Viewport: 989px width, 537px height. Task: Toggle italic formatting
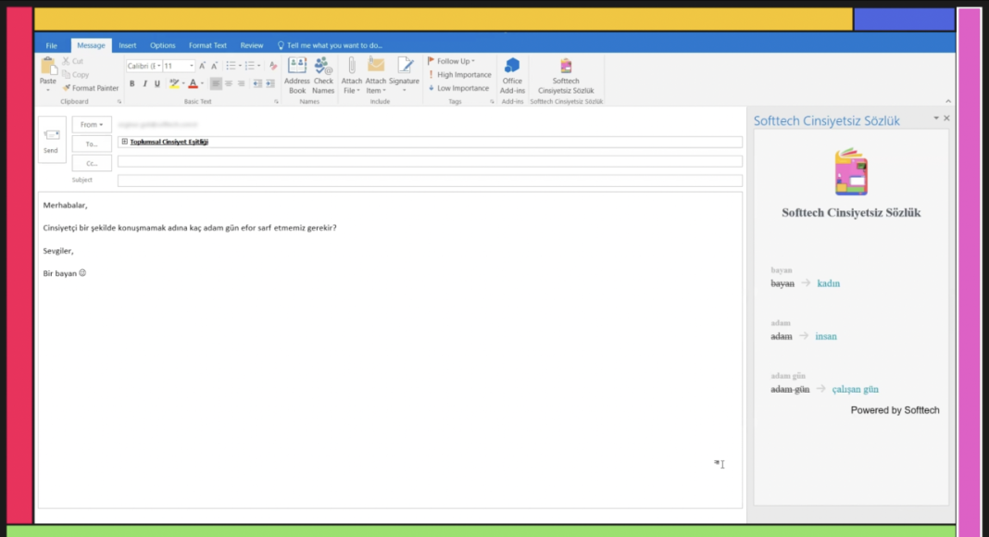click(x=144, y=83)
